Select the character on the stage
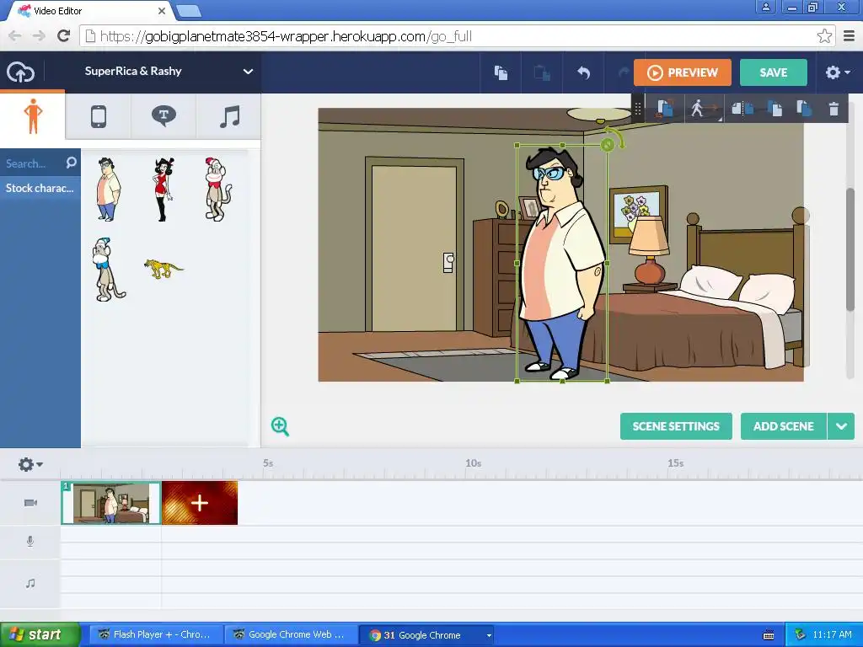 tap(562, 263)
